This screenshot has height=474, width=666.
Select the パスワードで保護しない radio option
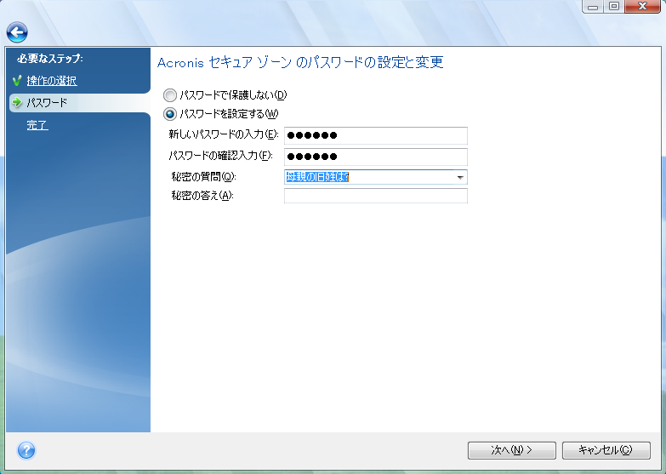coord(170,95)
